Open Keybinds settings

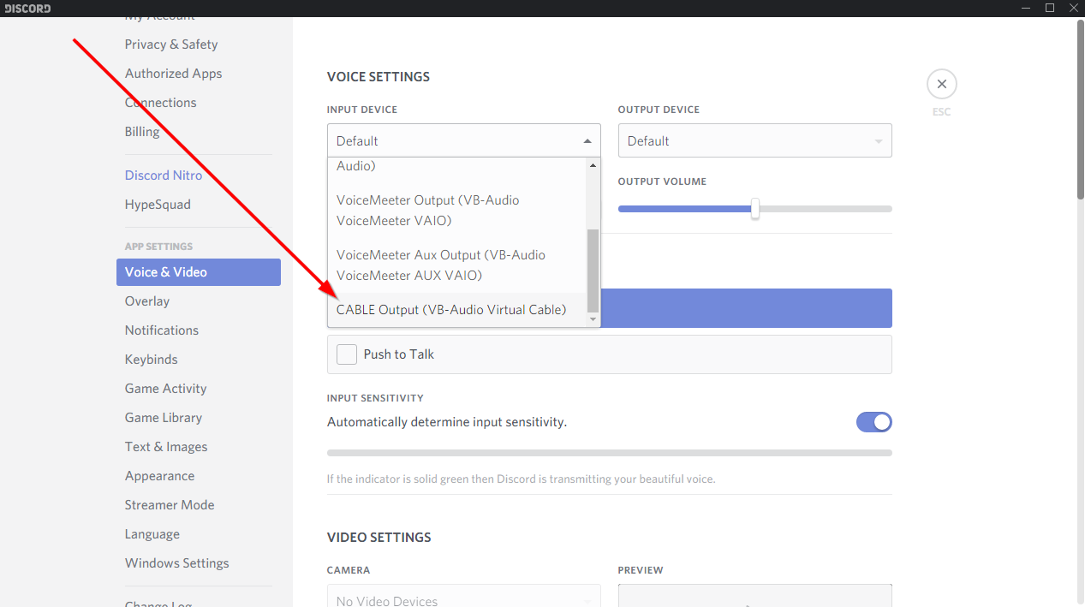tap(152, 360)
